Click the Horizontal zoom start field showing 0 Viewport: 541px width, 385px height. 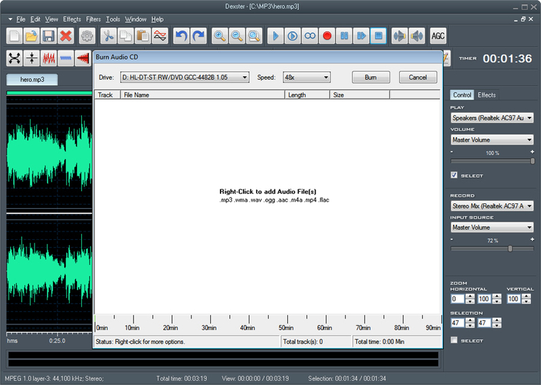pyautogui.click(x=458, y=299)
